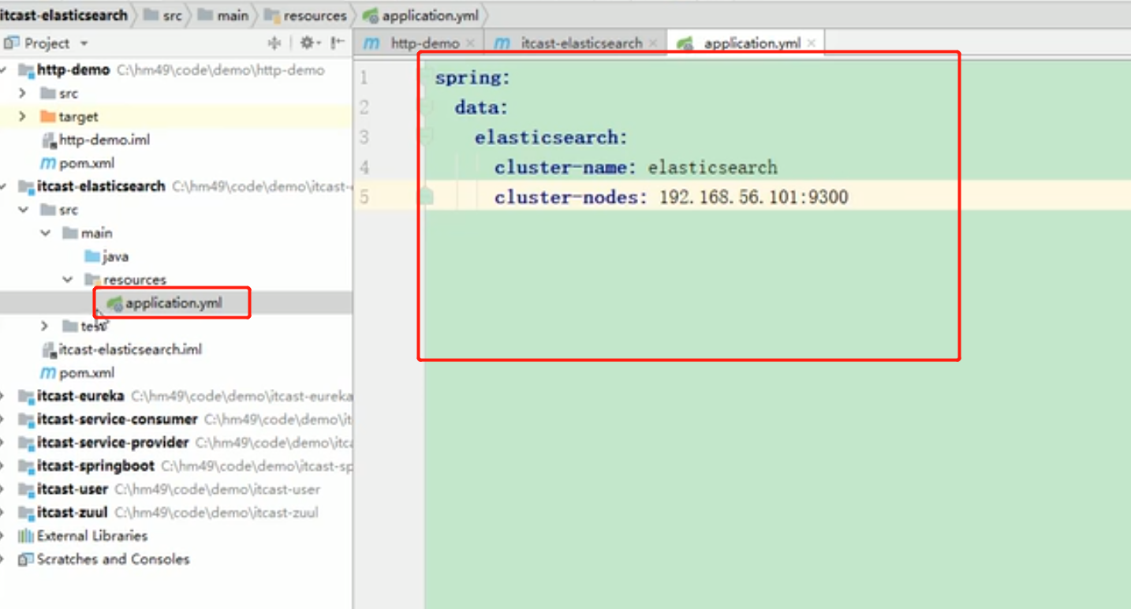Select the itcast-springboot module

pyautogui.click(x=95, y=465)
